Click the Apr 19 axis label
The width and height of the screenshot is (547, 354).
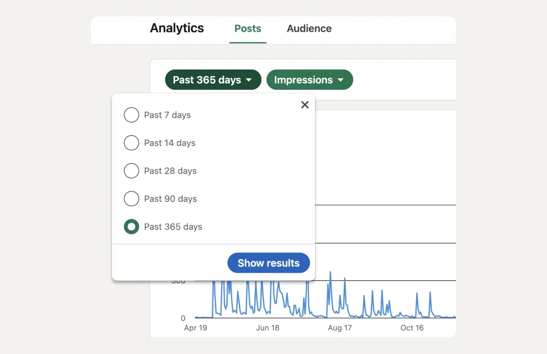[x=196, y=328]
